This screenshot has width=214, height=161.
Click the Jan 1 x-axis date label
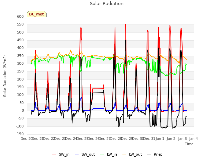coord(160,139)
